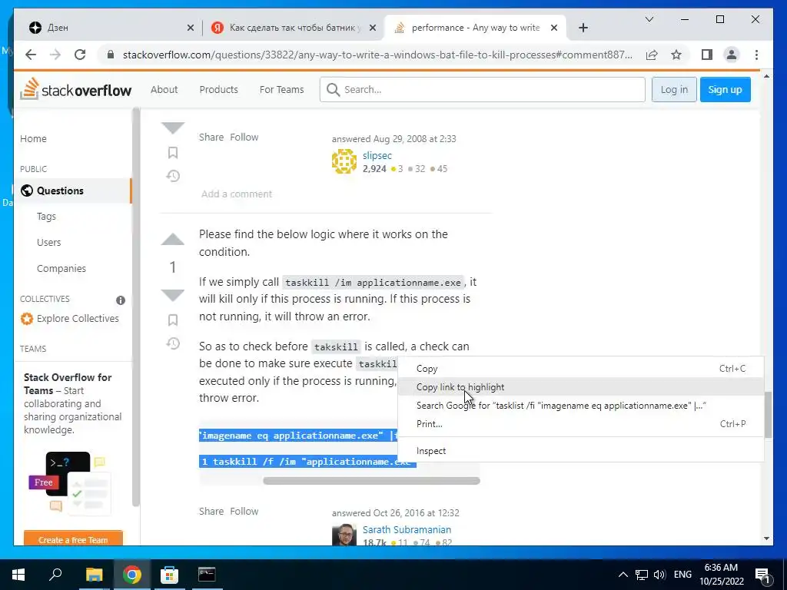Click Share under Sarath's answer
The width and height of the screenshot is (787, 590).
[x=211, y=511]
